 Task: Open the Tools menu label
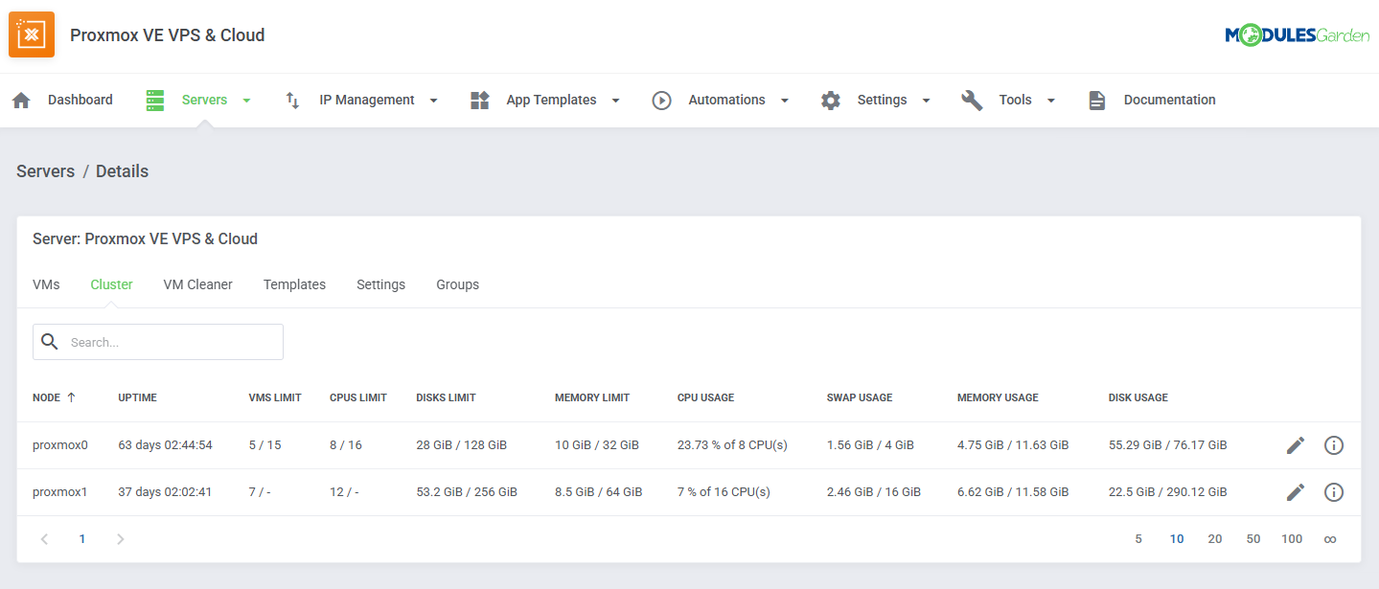point(1015,100)
